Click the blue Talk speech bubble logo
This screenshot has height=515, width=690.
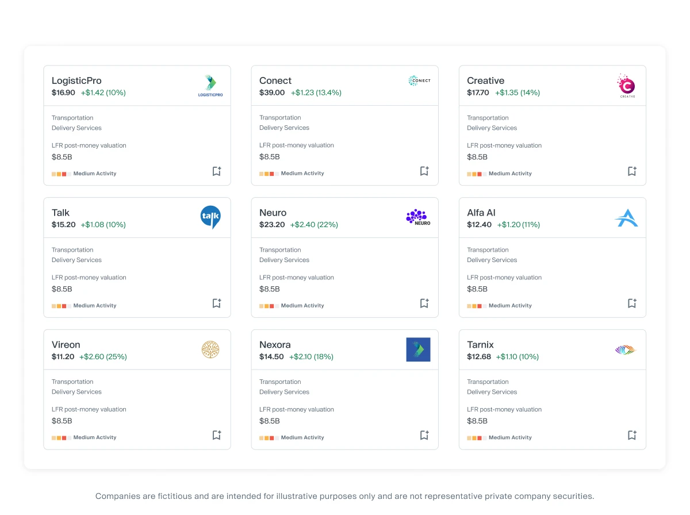point(210,217)
